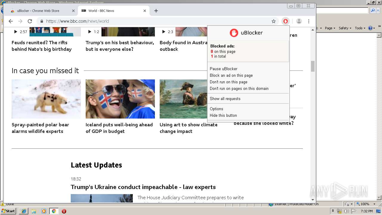The height and width of the screenshot is (215, 382).
Task: Open the Windows Start menu
Action: click(x=8, y=211)
